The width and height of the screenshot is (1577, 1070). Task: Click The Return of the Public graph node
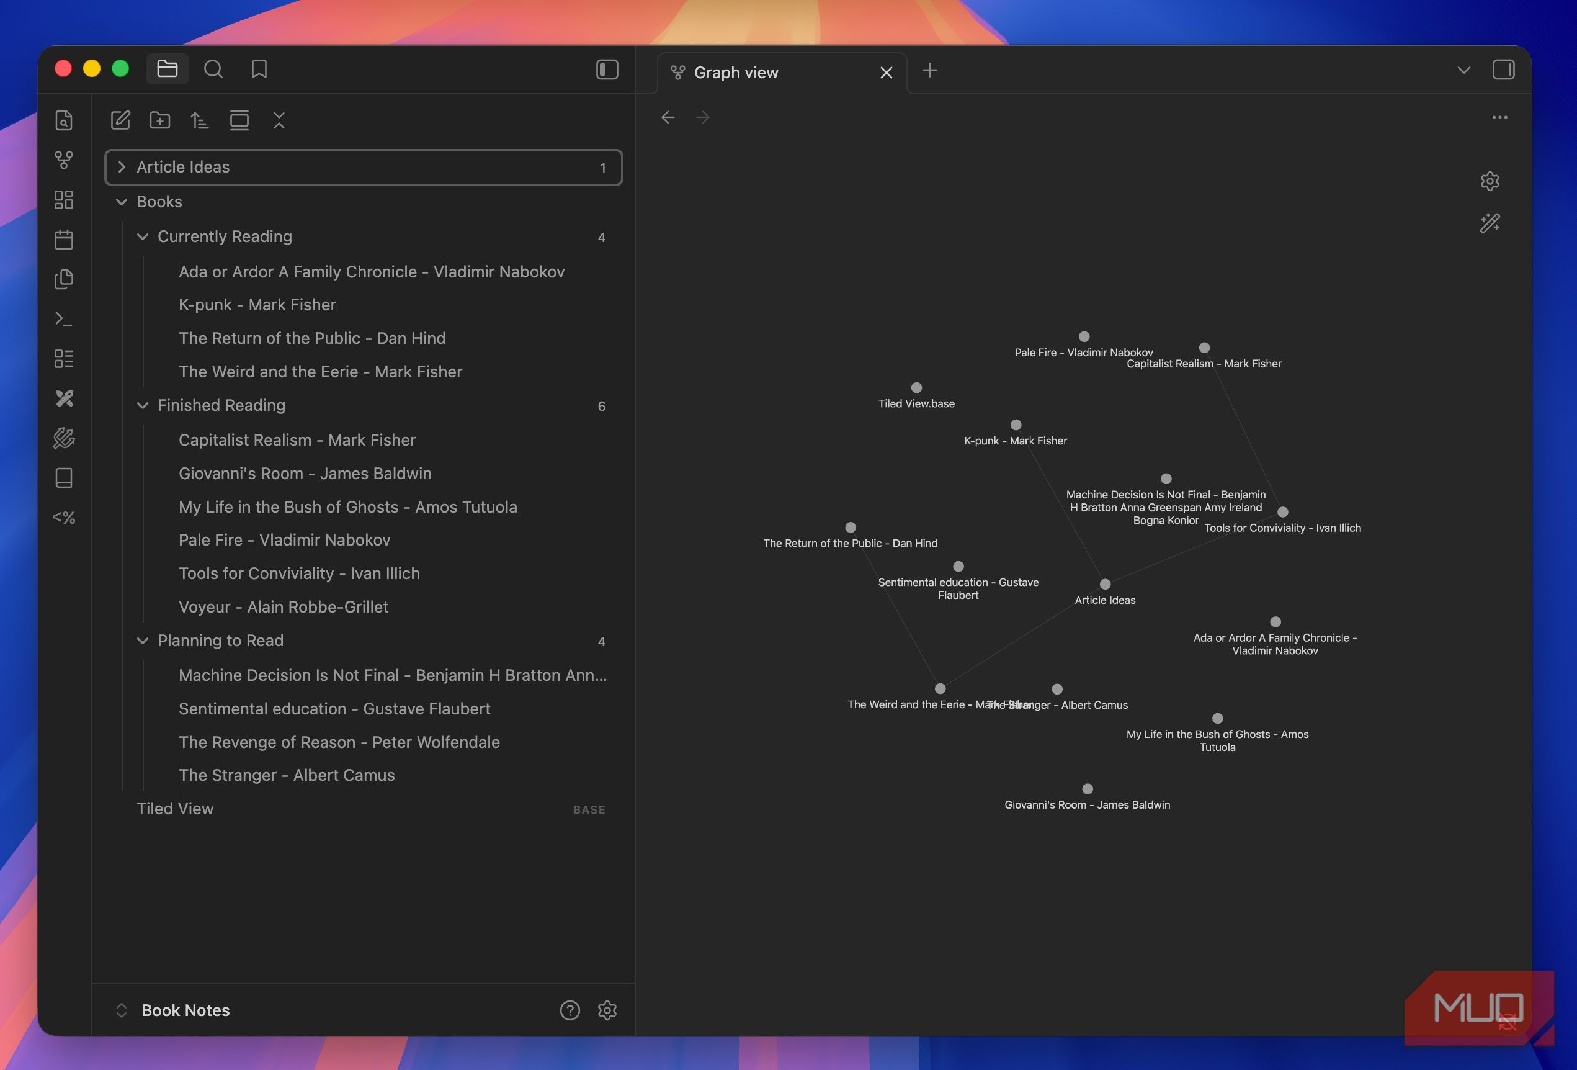(x=851, y=528)
